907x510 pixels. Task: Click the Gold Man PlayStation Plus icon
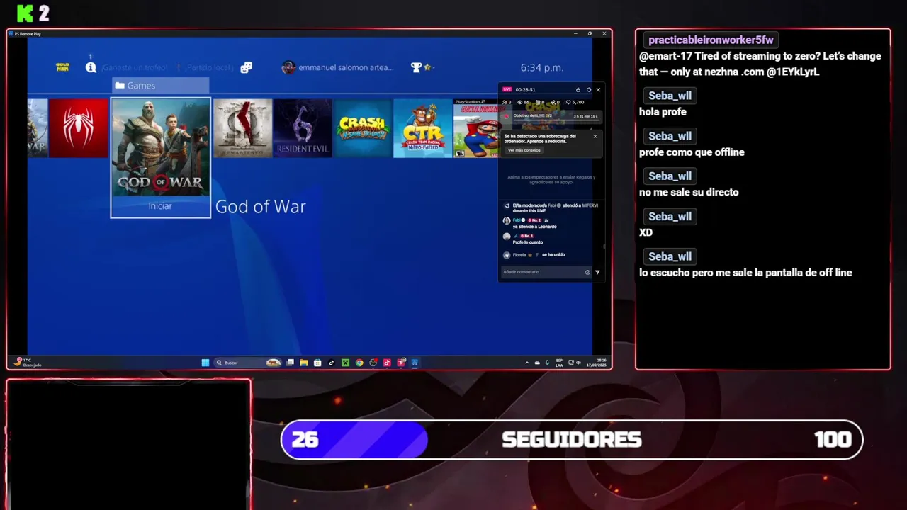[62, 67]
